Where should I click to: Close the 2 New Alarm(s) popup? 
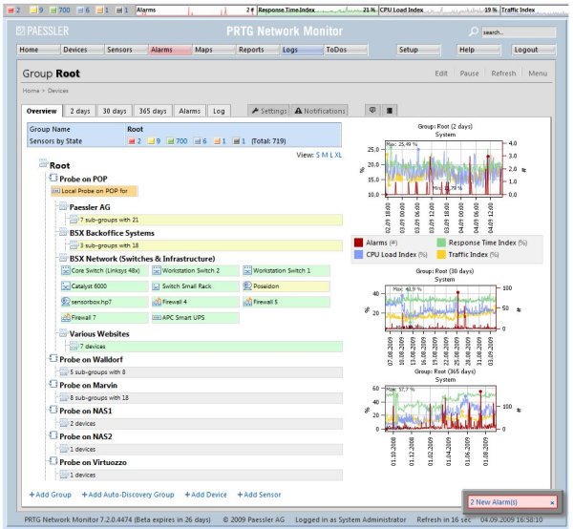(552, 502)
